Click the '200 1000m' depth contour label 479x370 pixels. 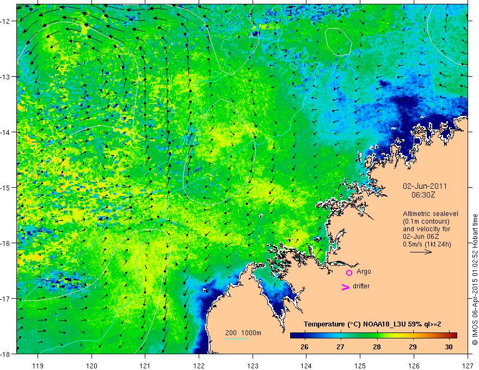pyautogui.click(x=243, y=333)
